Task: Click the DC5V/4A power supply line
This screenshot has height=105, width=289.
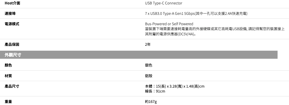Action: pos(170,34)
